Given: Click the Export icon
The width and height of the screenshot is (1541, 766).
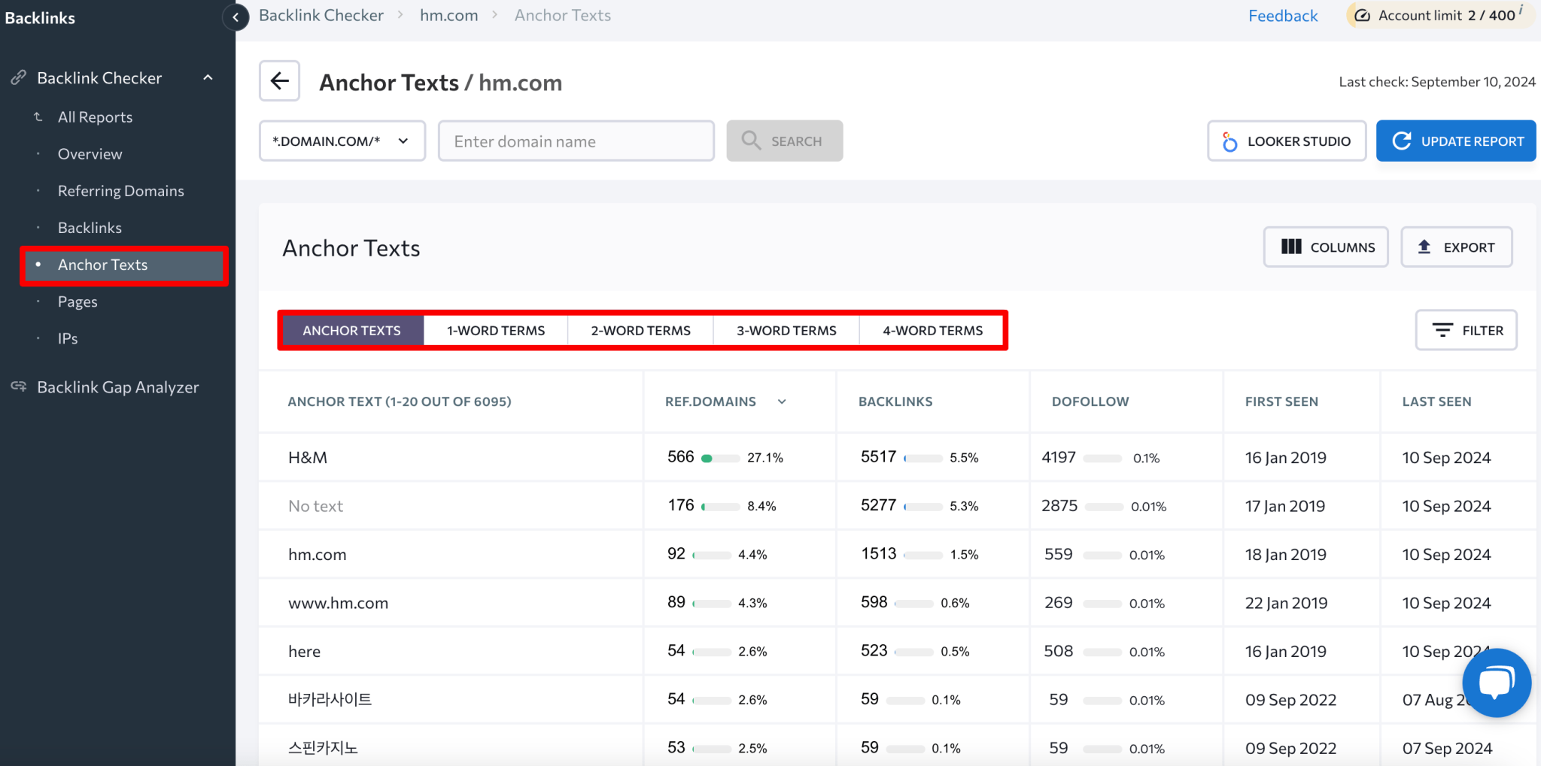Looking at the screenshot, I should [x=1424, y=247].
